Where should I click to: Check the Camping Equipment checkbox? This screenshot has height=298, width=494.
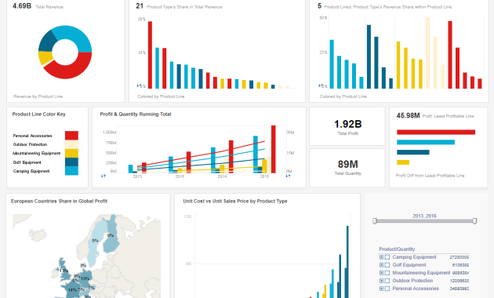(x=387, y=257)
